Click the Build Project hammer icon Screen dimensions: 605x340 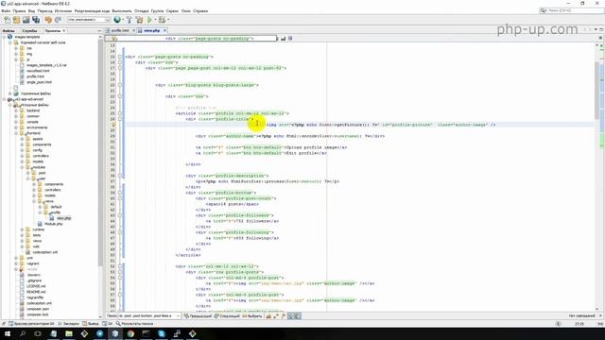(130, 20)
